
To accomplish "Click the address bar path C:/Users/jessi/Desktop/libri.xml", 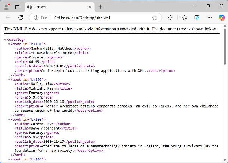I will (82, 18).
